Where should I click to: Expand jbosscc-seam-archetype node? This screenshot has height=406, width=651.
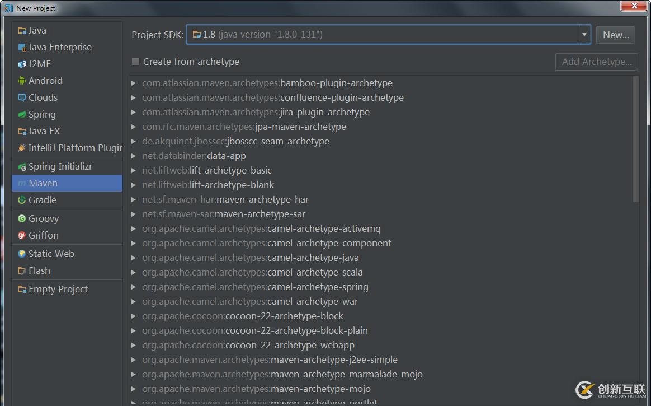[133, 141]
